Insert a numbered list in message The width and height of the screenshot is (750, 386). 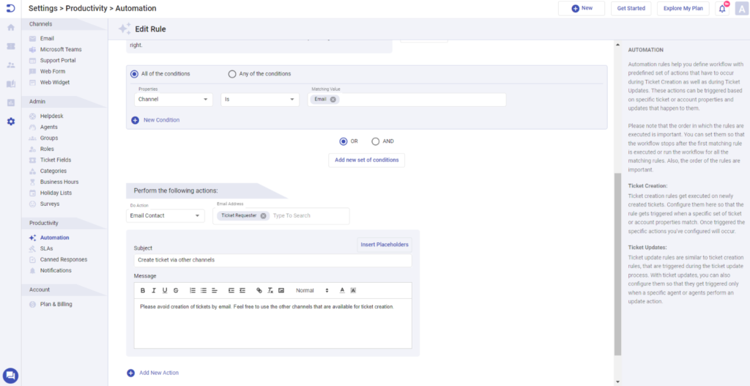pyautogui.click(x=193, y=290)
